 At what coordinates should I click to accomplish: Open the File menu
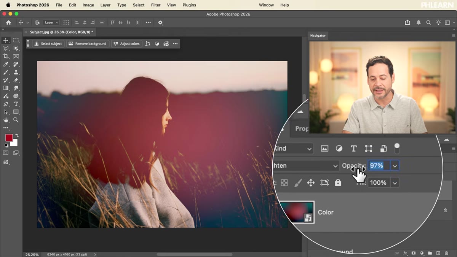coord(59,5)
